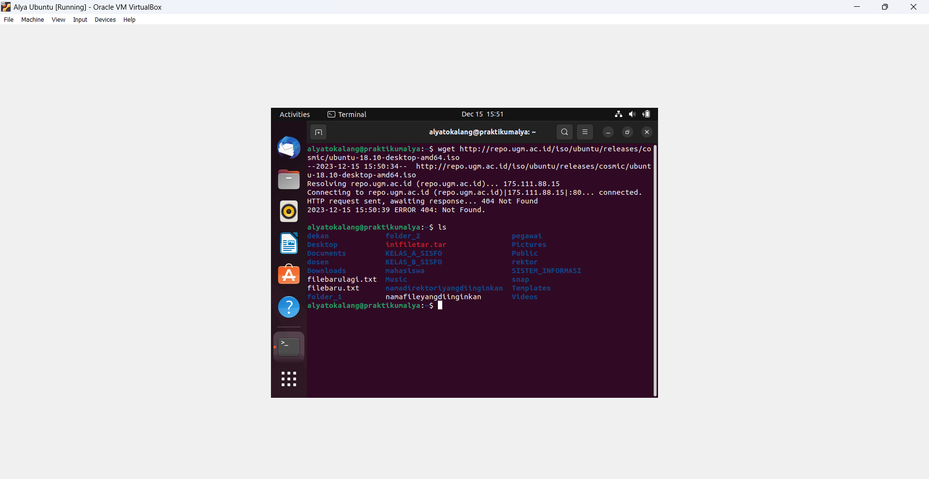Open the clock showing Dec 15 15:51
929x479 pixels.
[482, 115]
